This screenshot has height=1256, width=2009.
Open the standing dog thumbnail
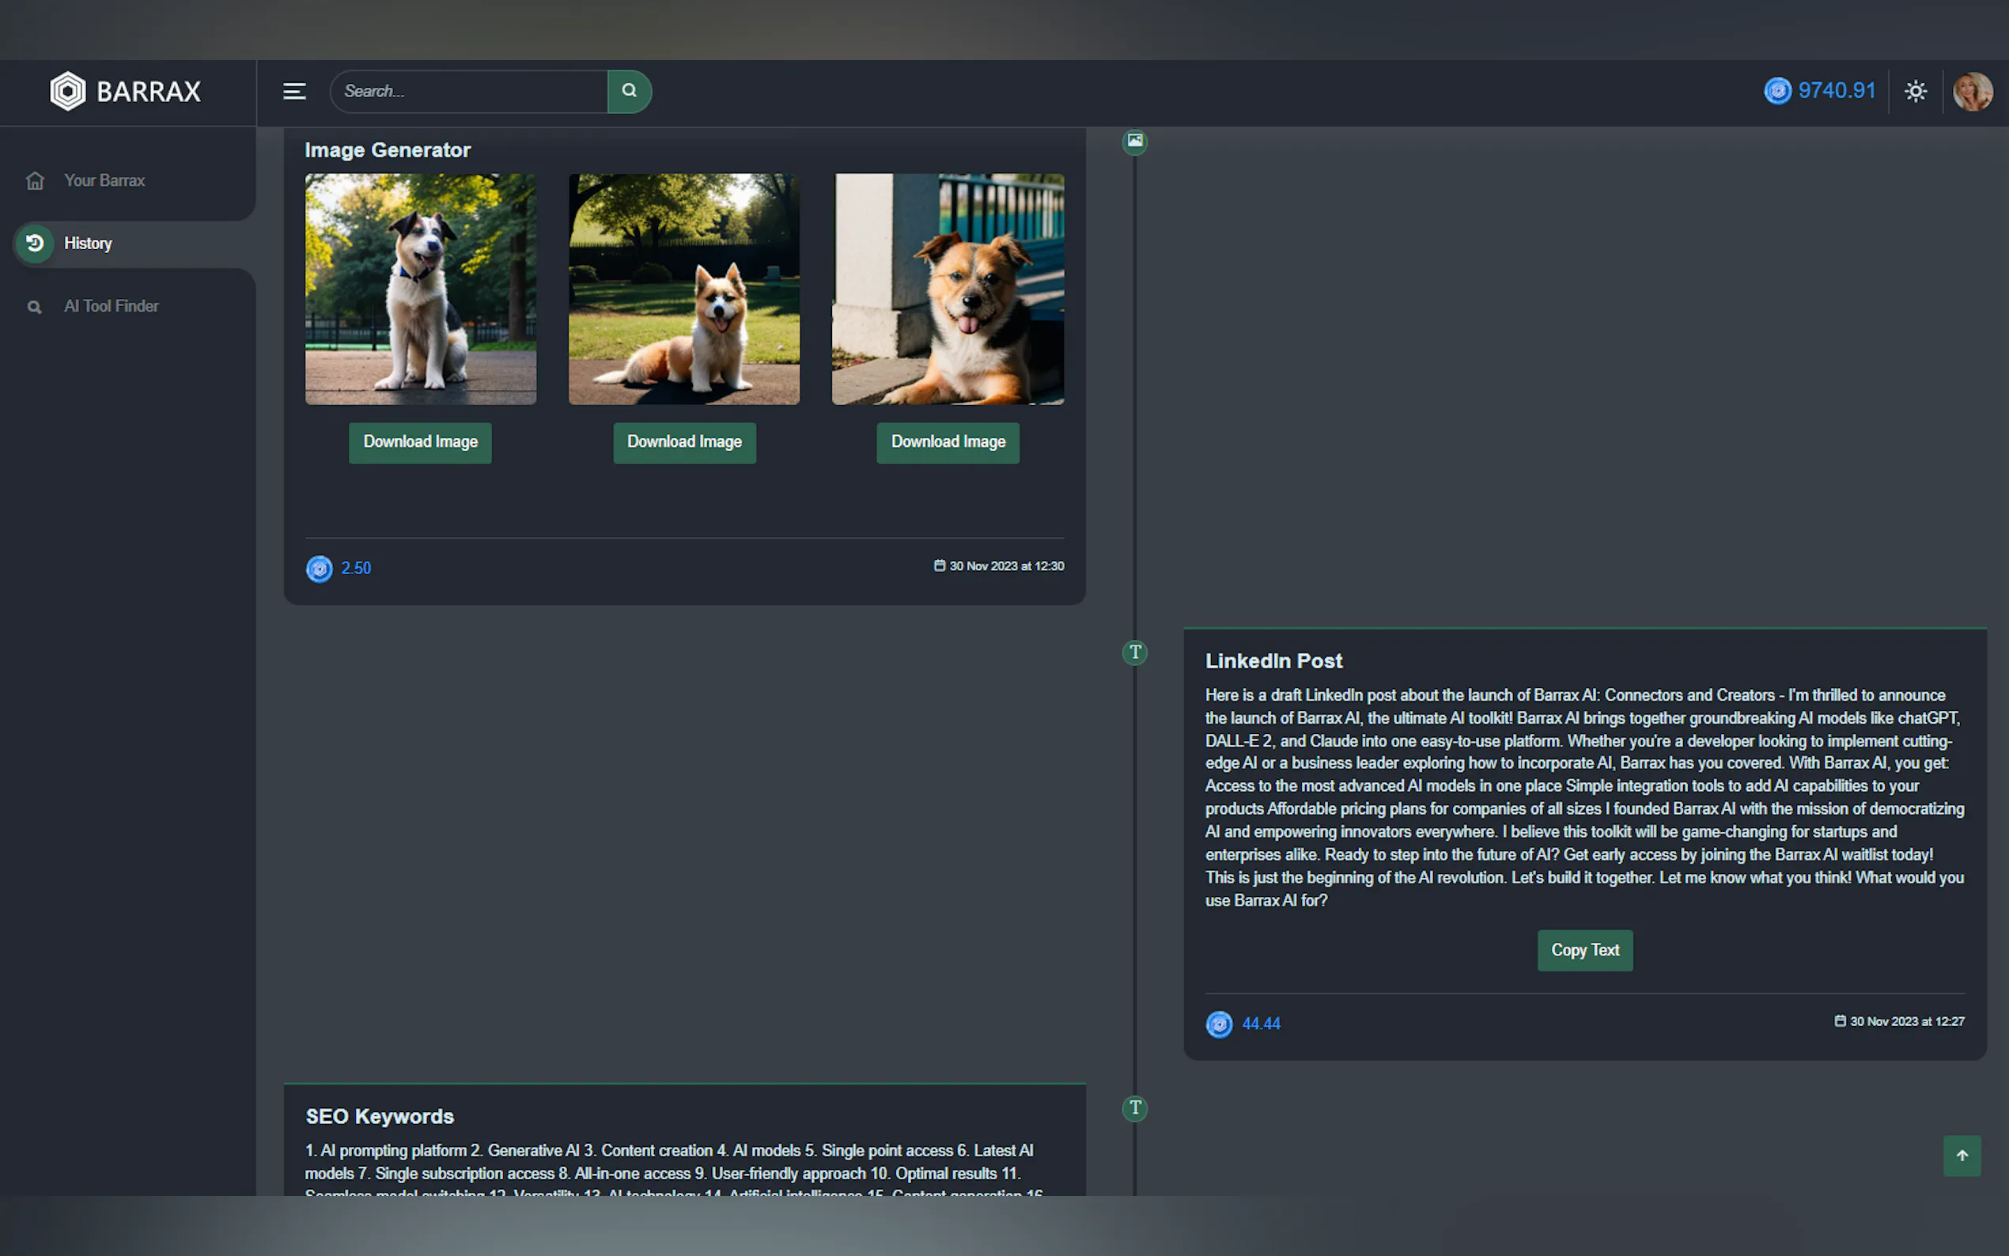pos(420,289)
